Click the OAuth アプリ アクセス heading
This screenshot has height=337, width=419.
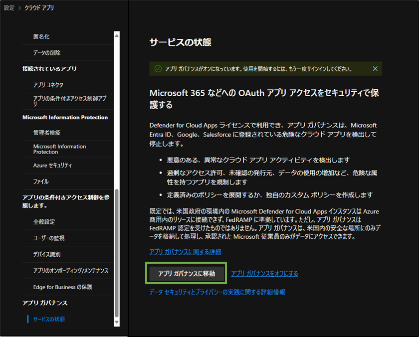click(264, 99)
